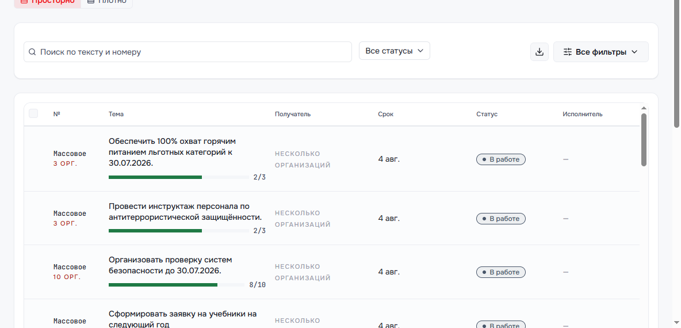The height and width of the screenshot is (328, 681).
Task: Focus the Поиск по тексту и номеру field
Action: [x=188, y=52]
